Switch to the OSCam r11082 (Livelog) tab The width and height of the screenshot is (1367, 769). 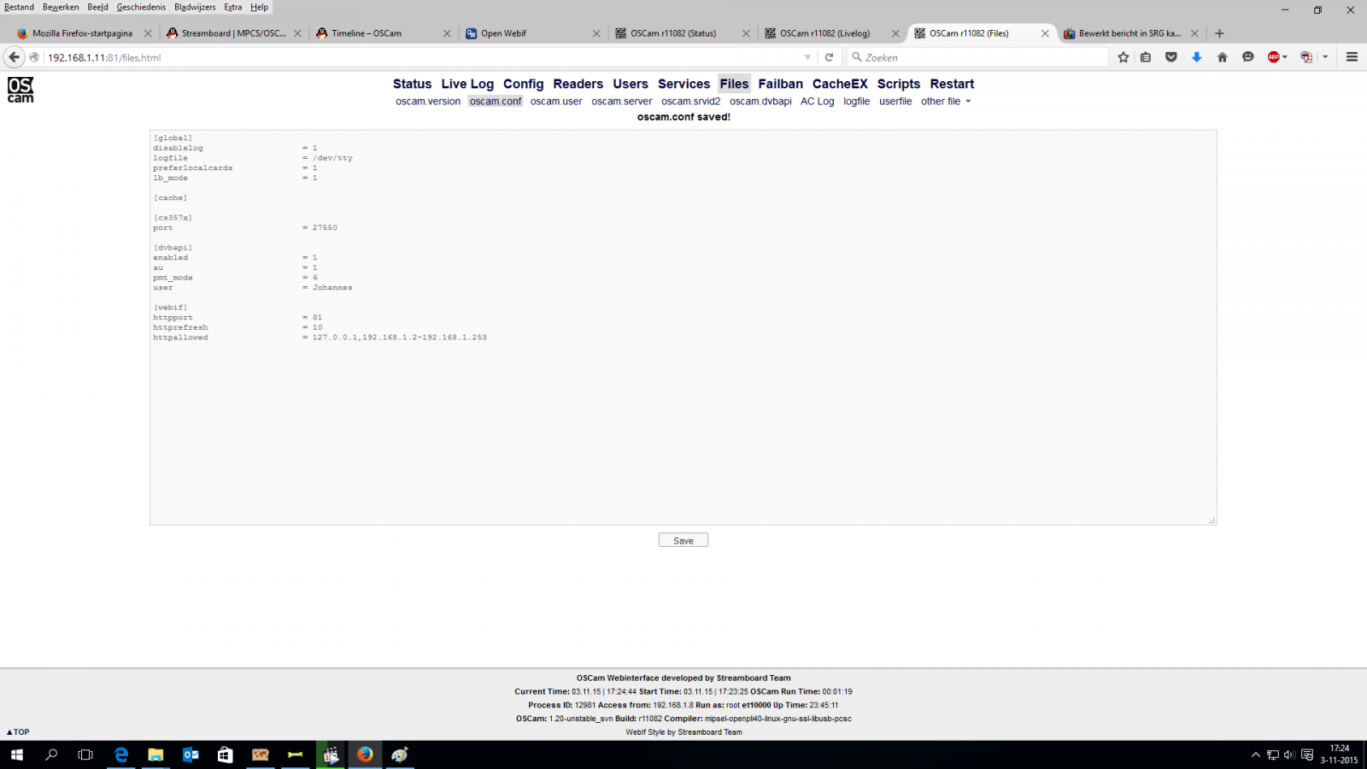833,33
